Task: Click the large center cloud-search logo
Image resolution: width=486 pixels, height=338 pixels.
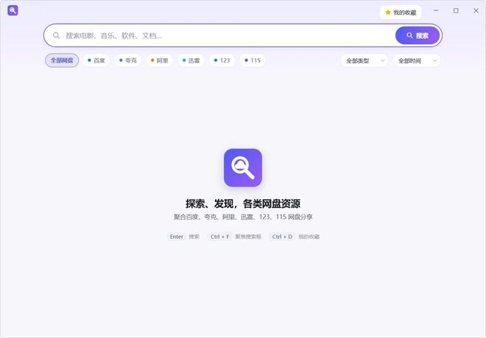Action: (243, 168)
